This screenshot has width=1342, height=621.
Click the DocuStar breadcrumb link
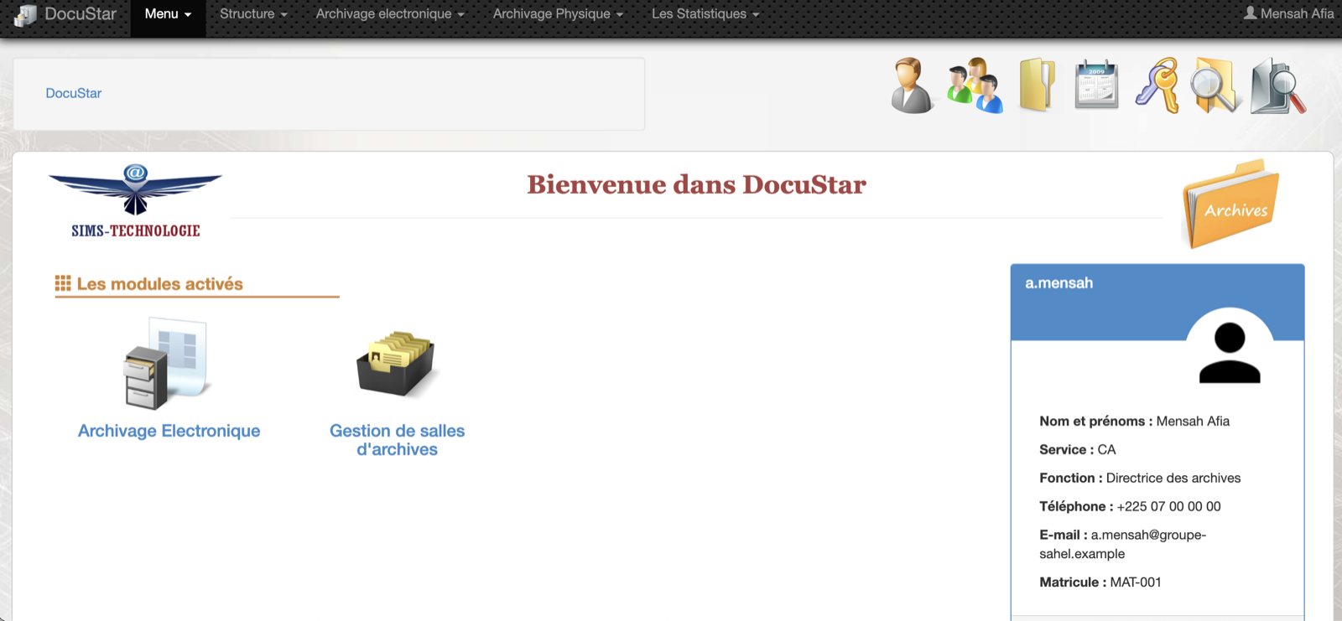[74, 93]
